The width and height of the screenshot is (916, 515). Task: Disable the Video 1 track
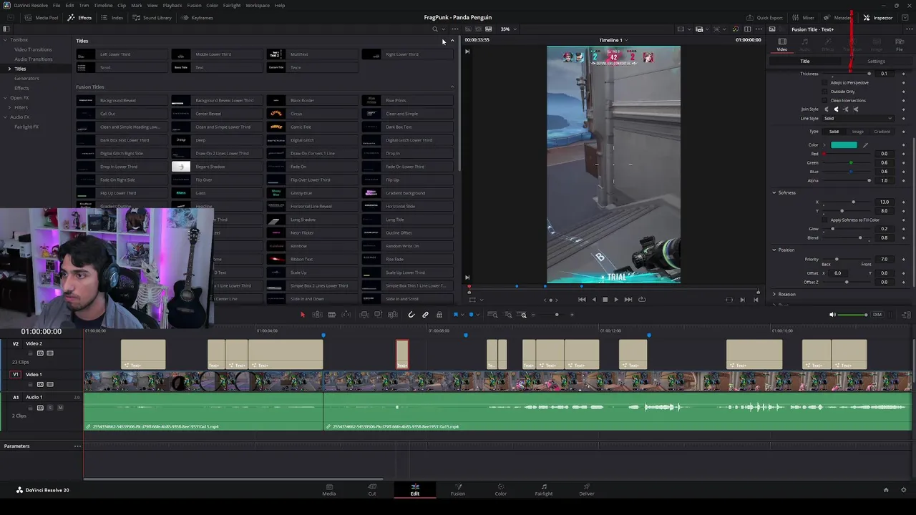pos(50,384)
